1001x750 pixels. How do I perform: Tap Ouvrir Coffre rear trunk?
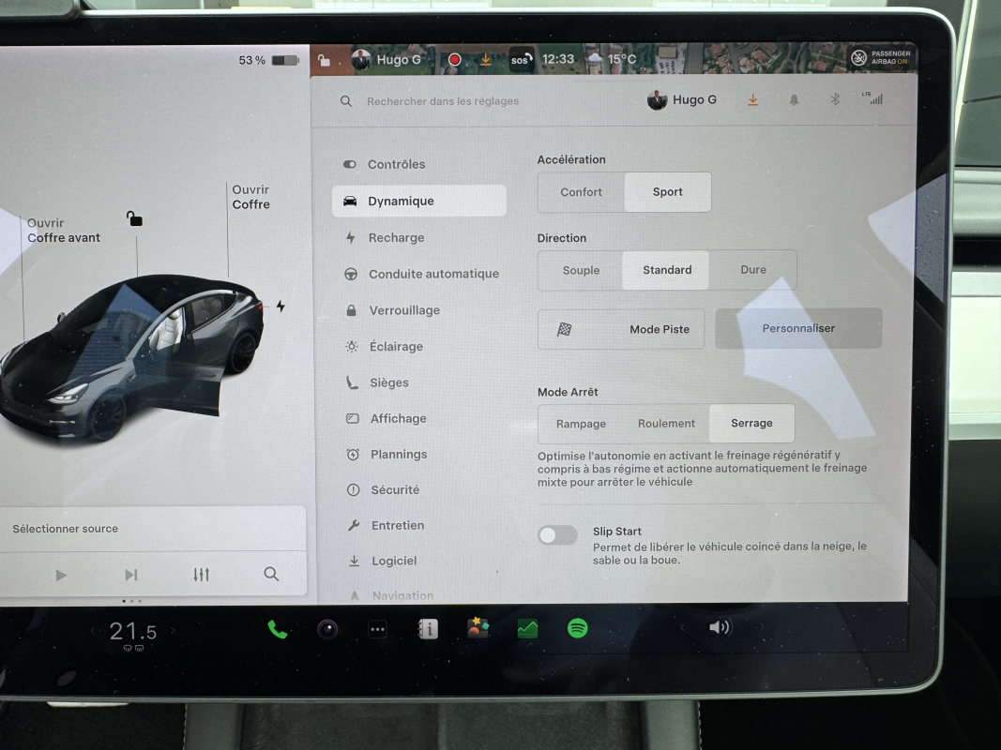250,197
